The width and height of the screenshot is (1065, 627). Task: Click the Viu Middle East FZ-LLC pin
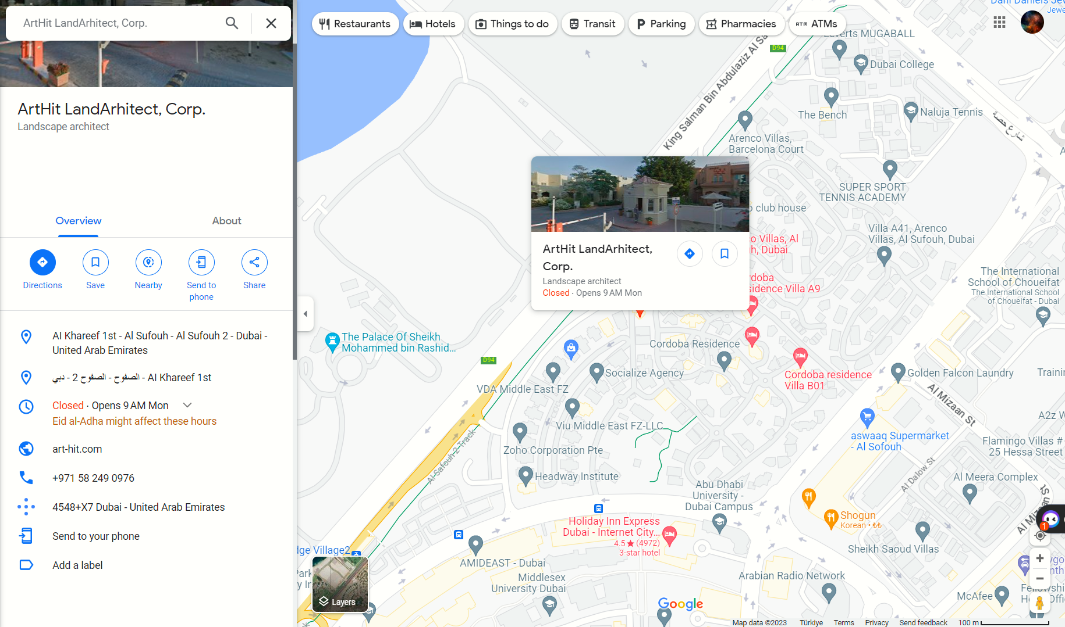[572, 407]
